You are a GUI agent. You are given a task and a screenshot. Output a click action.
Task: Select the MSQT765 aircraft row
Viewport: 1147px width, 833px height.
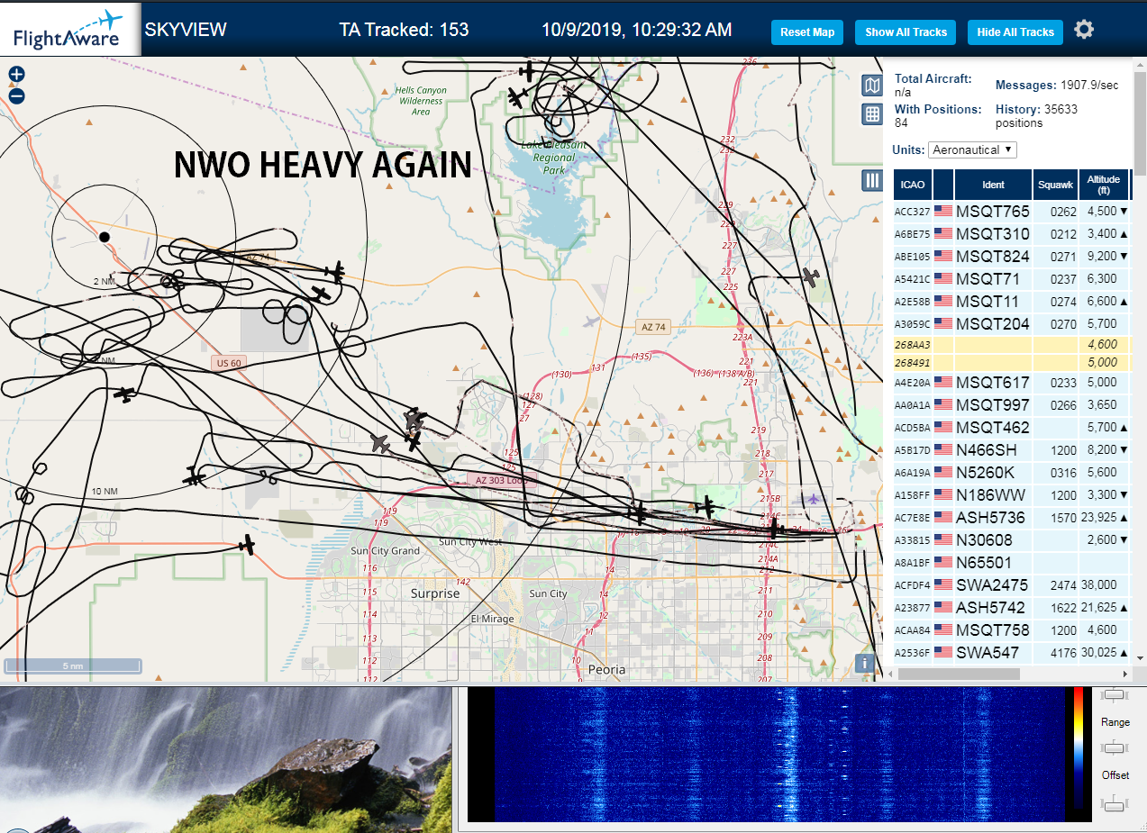coord(1012,212)
